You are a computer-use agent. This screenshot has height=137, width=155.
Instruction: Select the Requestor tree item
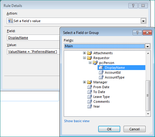[x=101, y=58]
